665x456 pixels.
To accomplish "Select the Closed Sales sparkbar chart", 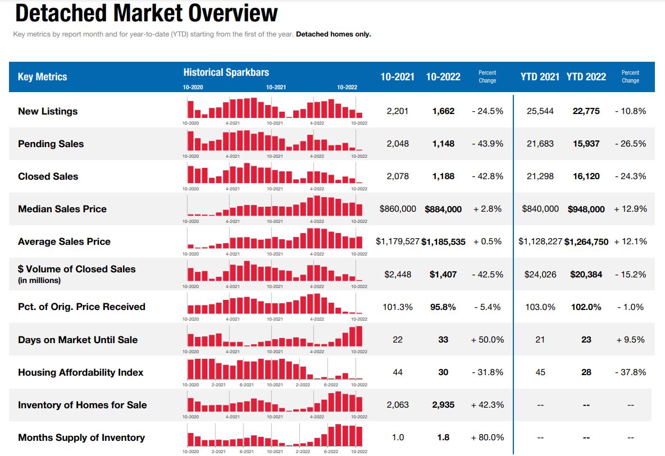I will 275,172.
